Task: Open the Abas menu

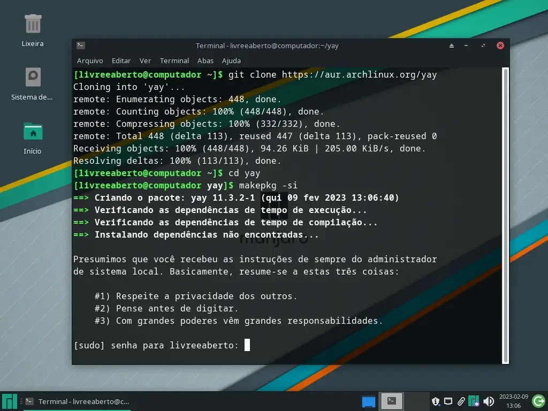Action: pos(205,61)
